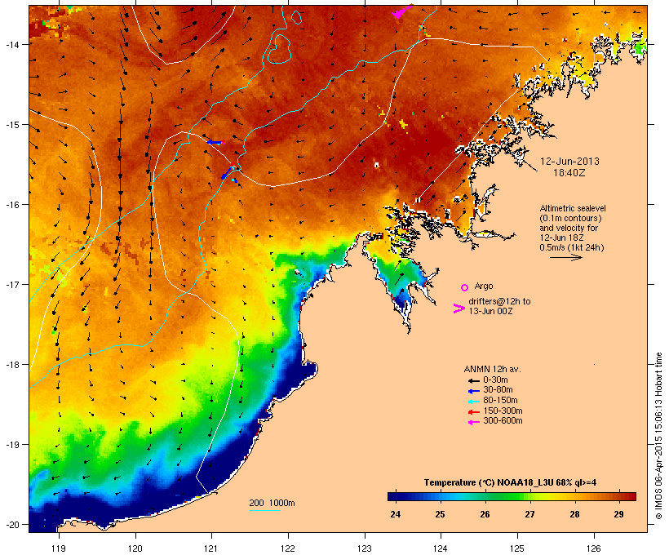
Task: Click the -18 latitude axis label
Action: tap(11, 365)
